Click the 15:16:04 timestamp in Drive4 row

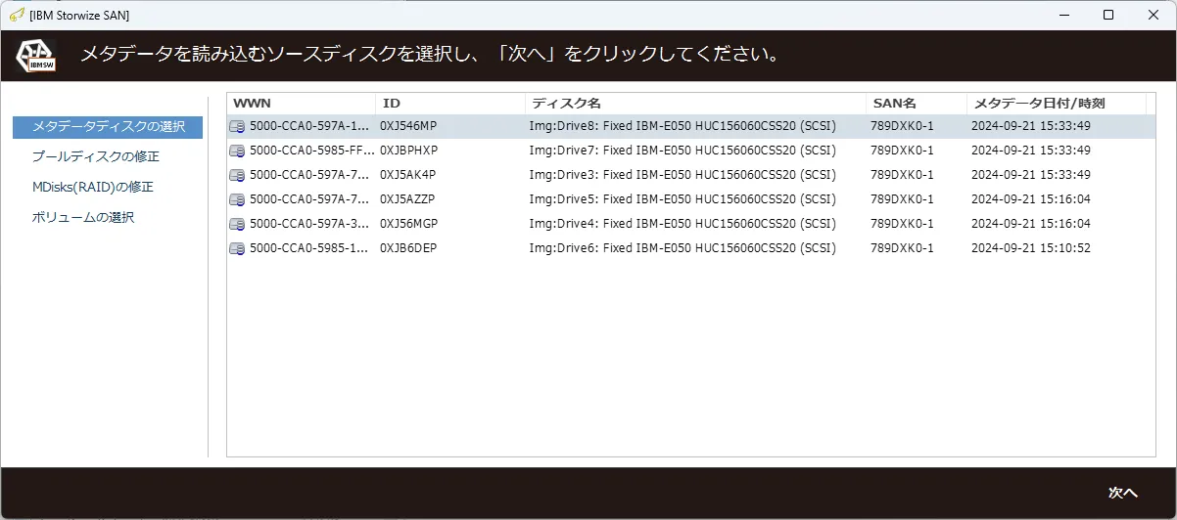tap(1031, 224)
